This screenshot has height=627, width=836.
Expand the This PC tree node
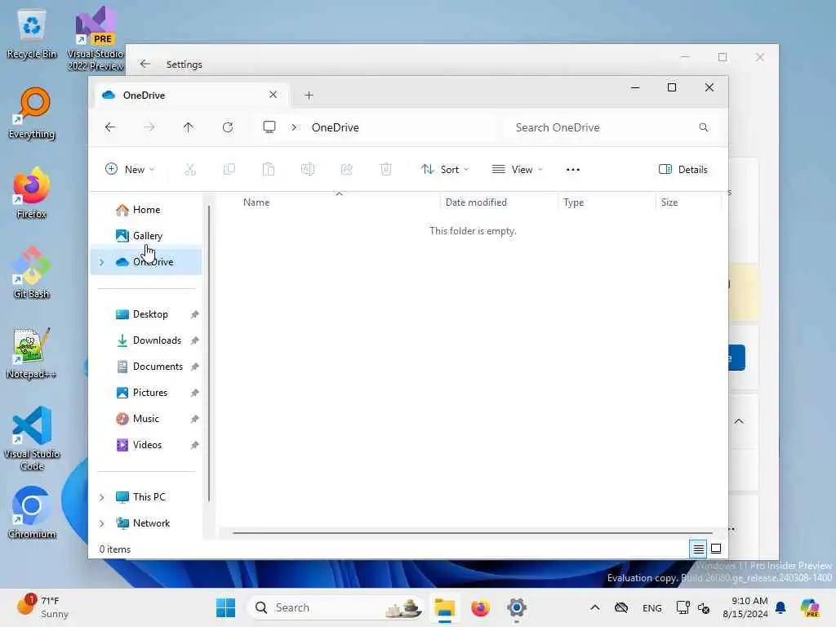[101, 497]
